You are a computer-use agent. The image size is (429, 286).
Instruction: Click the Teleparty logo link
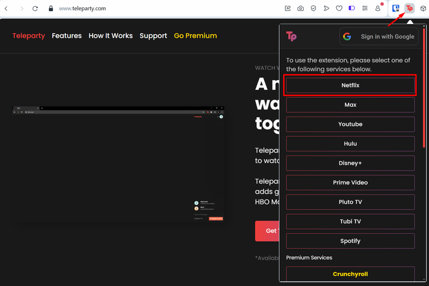click(x=29, y=35)
